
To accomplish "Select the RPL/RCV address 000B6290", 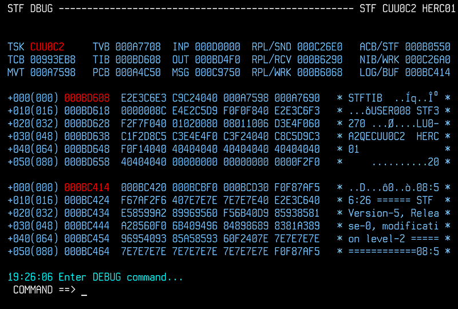I will [319, 59].
